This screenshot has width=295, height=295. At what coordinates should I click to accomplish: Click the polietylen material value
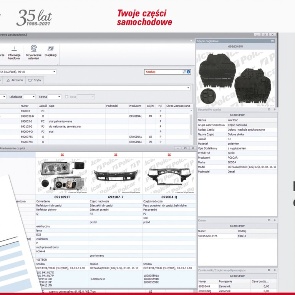click(x=233, y=144)
